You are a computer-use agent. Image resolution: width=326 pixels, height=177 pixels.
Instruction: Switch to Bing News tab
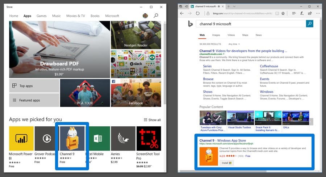259,35
